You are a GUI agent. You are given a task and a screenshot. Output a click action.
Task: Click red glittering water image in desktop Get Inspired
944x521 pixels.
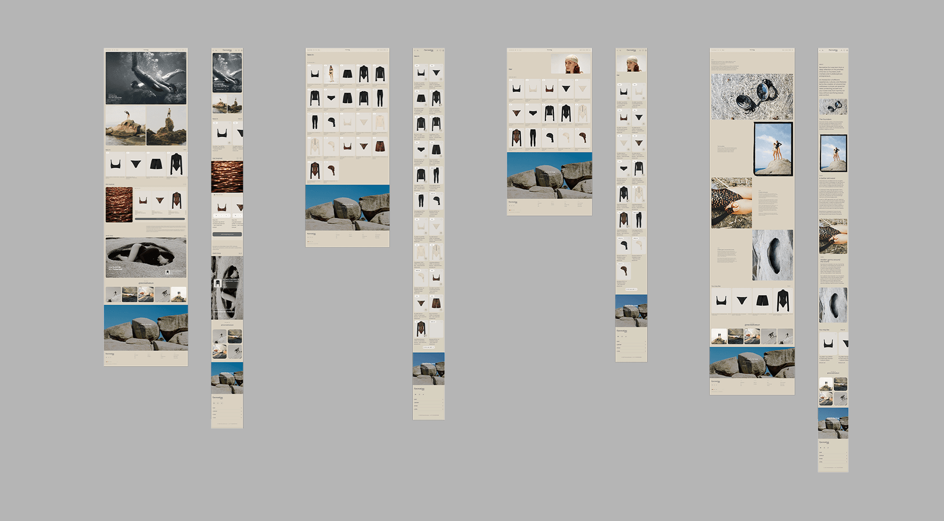[x=119, y=204]
